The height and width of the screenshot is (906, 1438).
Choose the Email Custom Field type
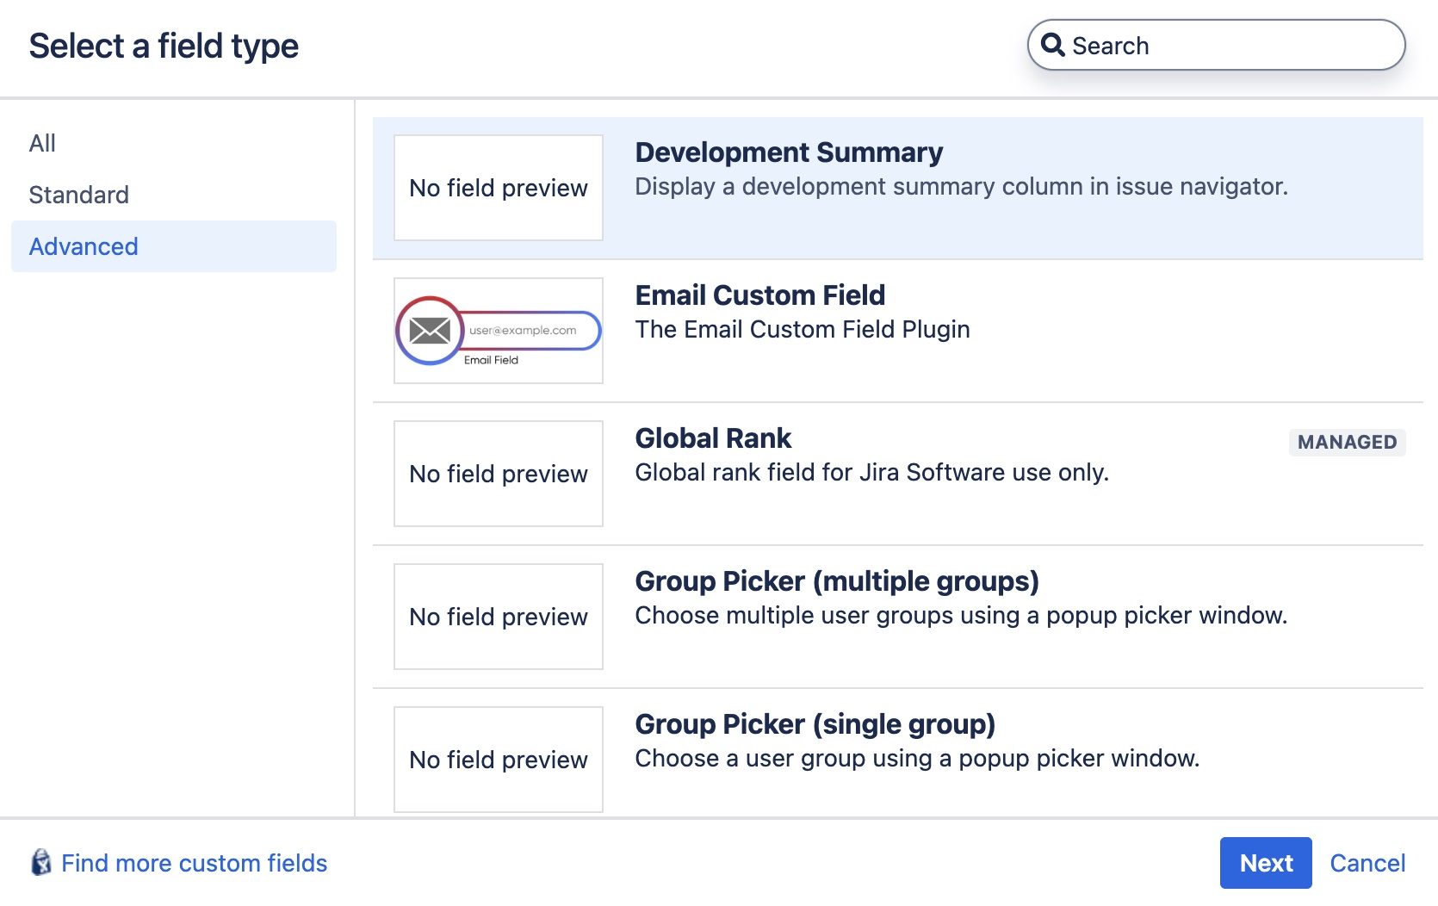click(897, 331)
